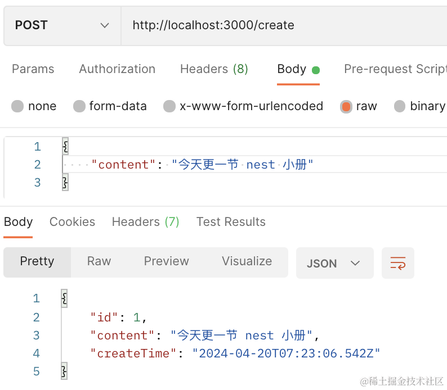Switch to the Authorization tab
447x390 pixels.
tap(117, 69)
